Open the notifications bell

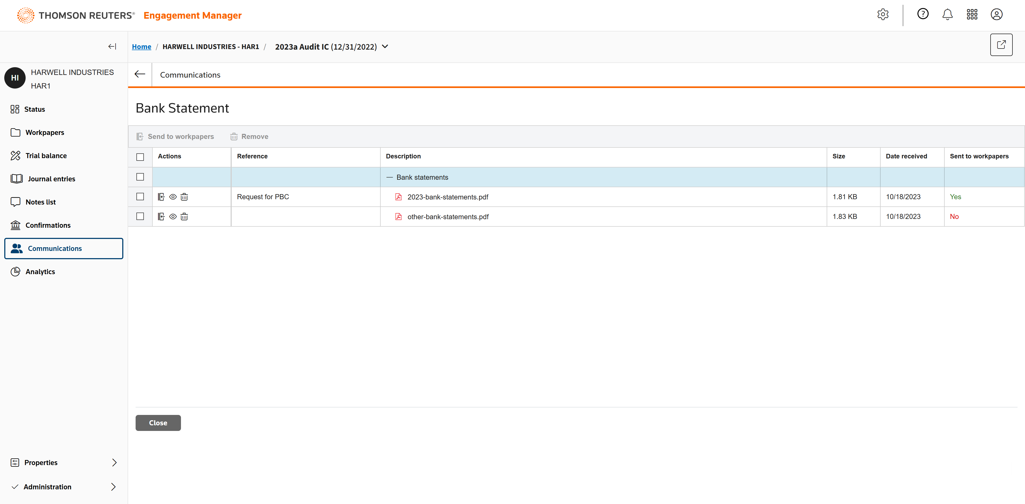[947, 15]
